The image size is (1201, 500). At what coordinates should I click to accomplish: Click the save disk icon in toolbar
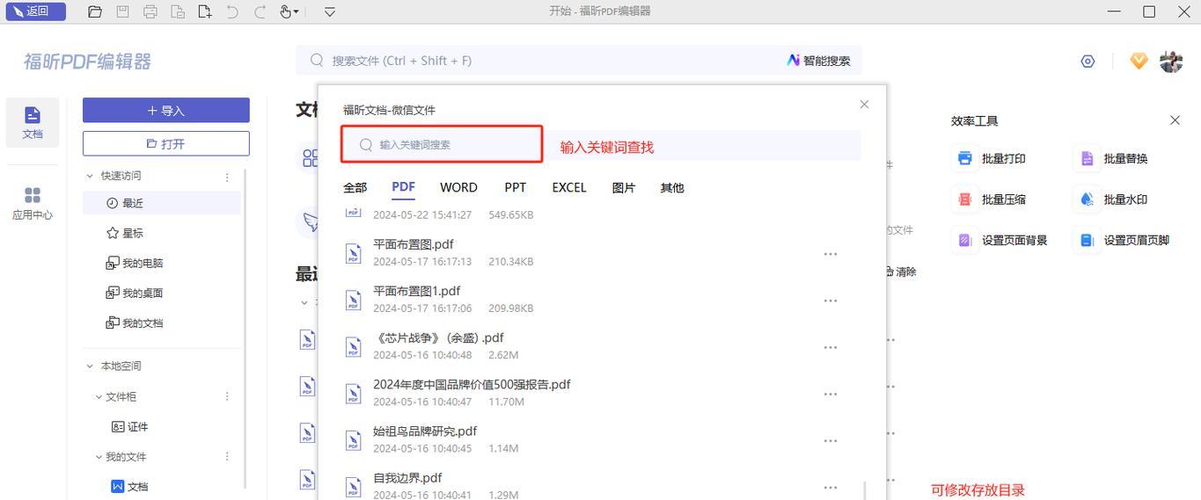point(122,11)
